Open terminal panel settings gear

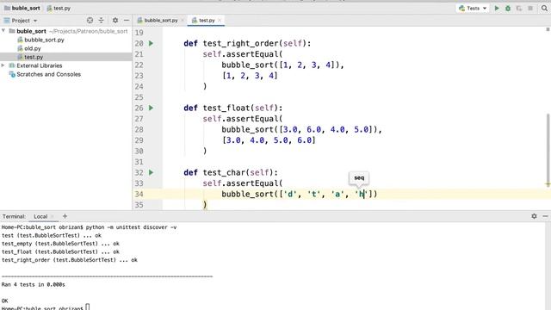click(534, 216)
